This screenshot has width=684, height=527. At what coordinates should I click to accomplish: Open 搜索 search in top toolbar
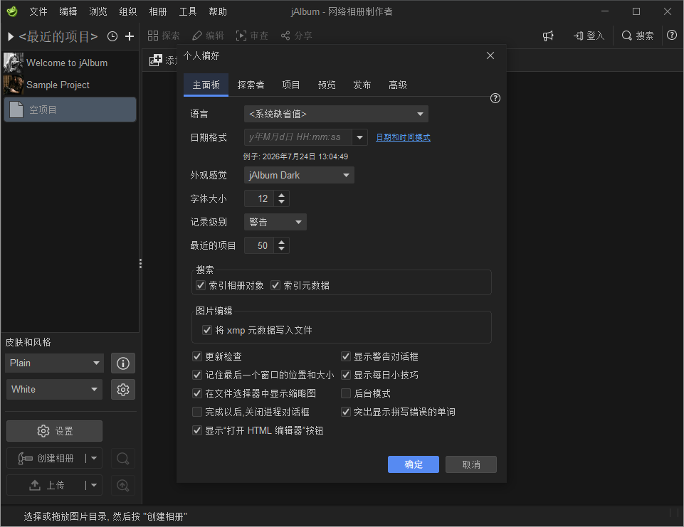[x=638, y=36]
